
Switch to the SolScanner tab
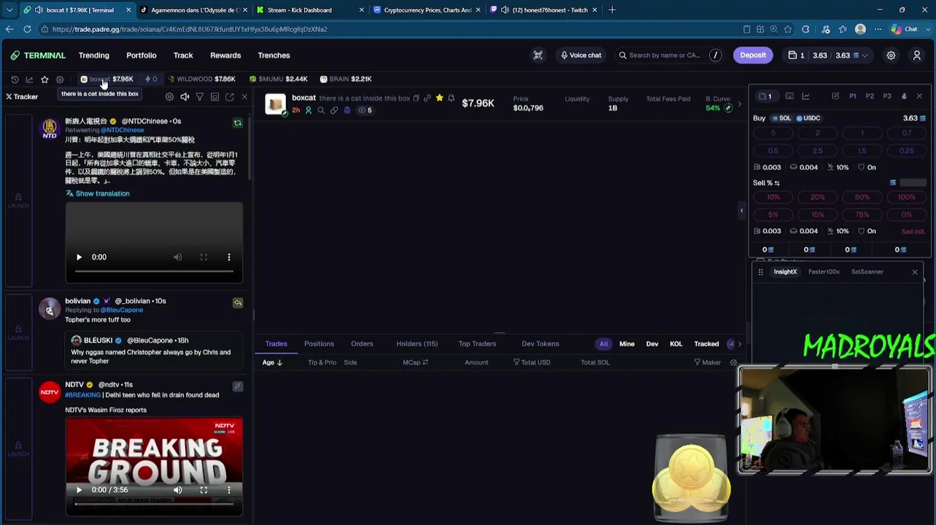point(867,272)
